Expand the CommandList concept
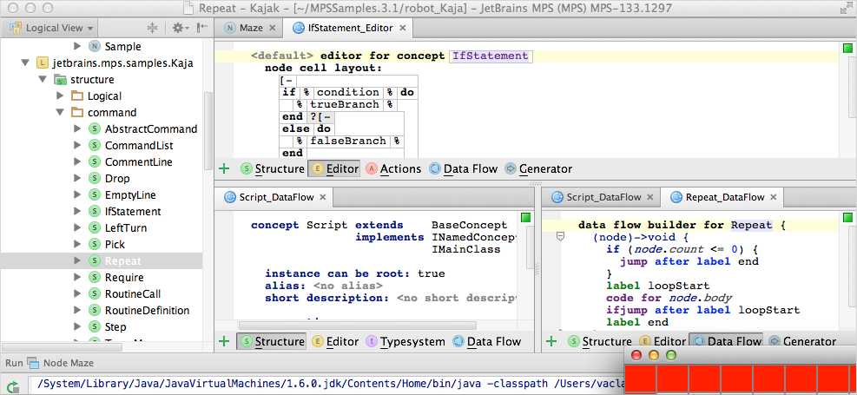Screen dimensions: 857x395 (77, 146)
